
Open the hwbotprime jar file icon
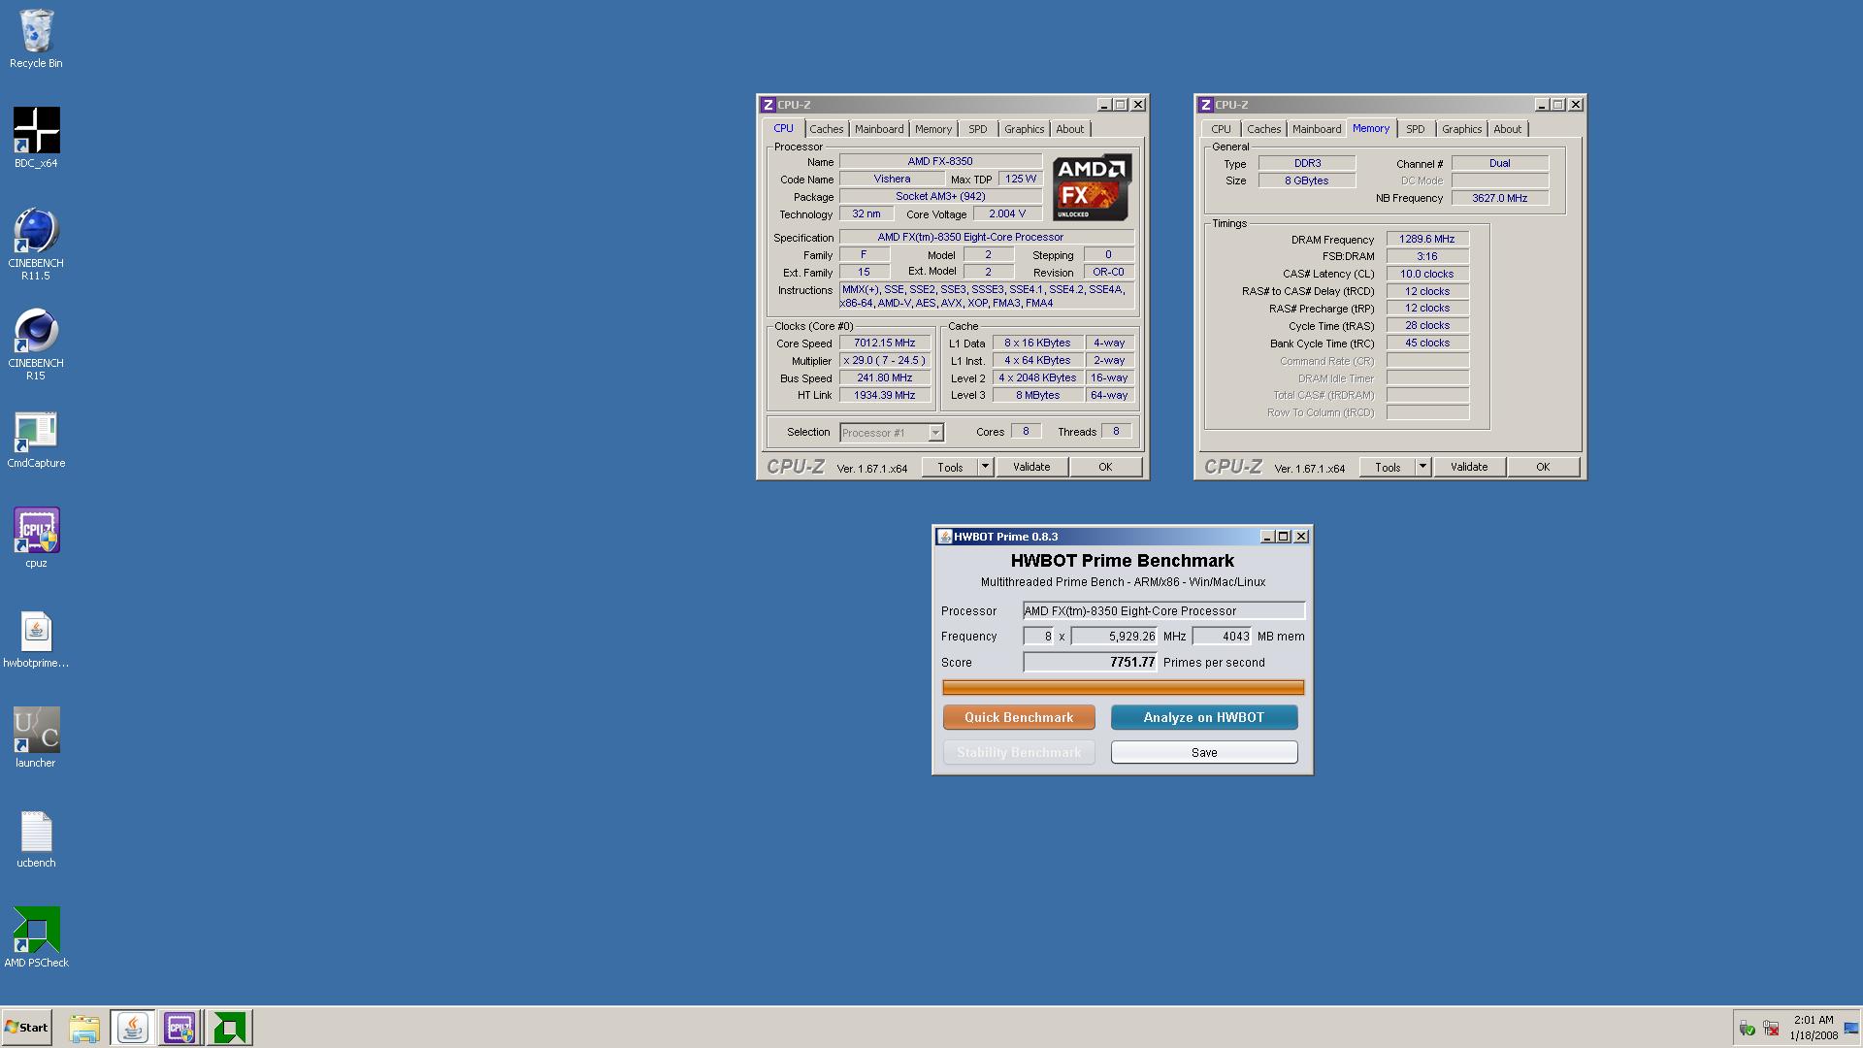pos(36,639)
